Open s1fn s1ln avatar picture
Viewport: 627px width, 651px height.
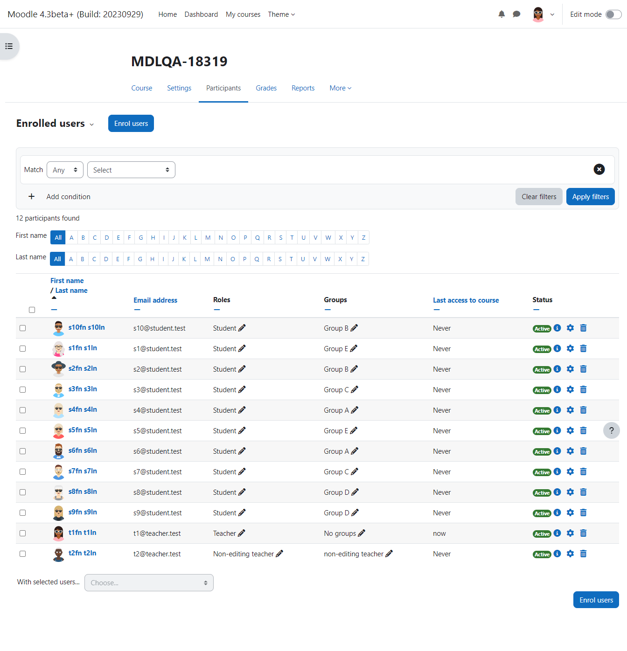point(58,348)
